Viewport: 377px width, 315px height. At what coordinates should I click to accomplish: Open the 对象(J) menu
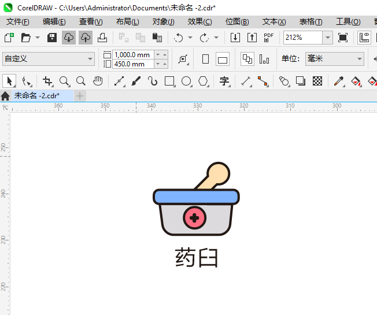(164, 22)
